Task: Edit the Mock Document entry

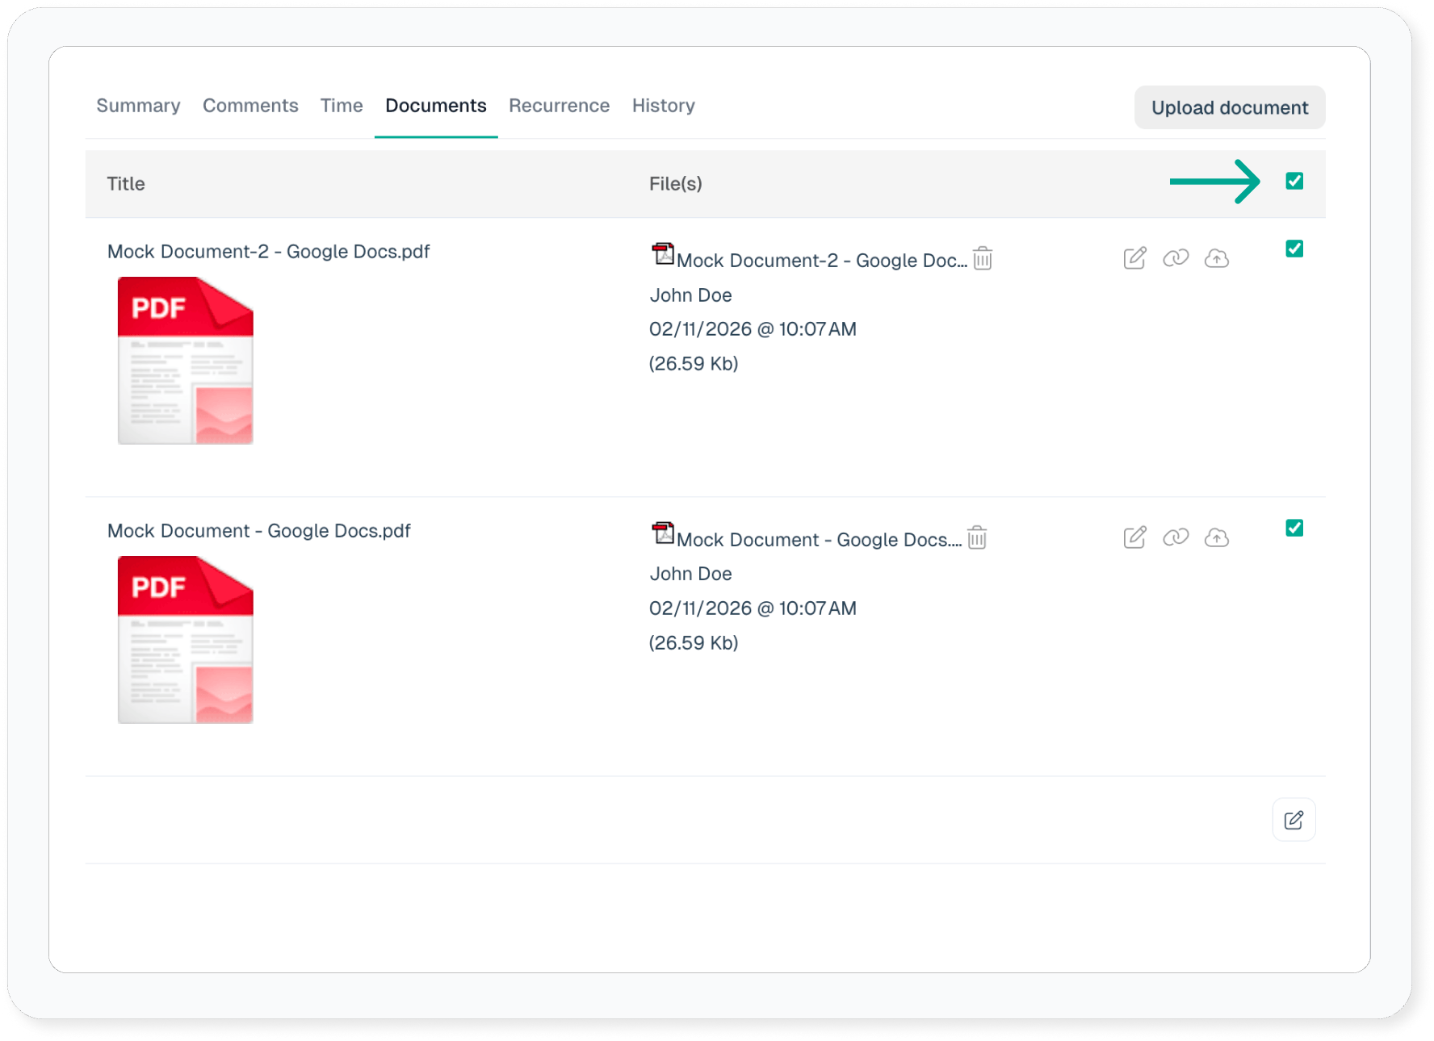Action: 1134,537
